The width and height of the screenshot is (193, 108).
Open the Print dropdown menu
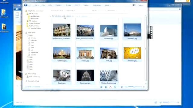tap(77, 5)
